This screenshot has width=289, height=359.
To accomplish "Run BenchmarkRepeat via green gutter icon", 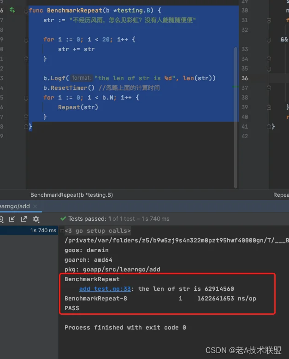I will (x=12, y=10).
